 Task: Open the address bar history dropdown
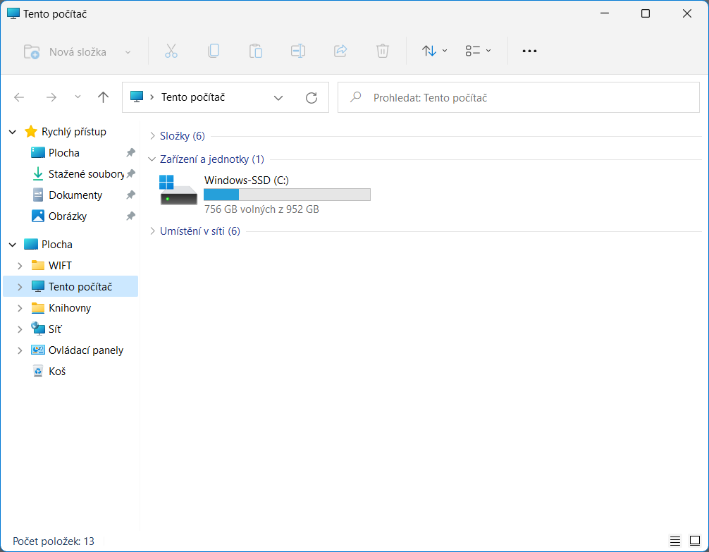click(x=278, y=97)
